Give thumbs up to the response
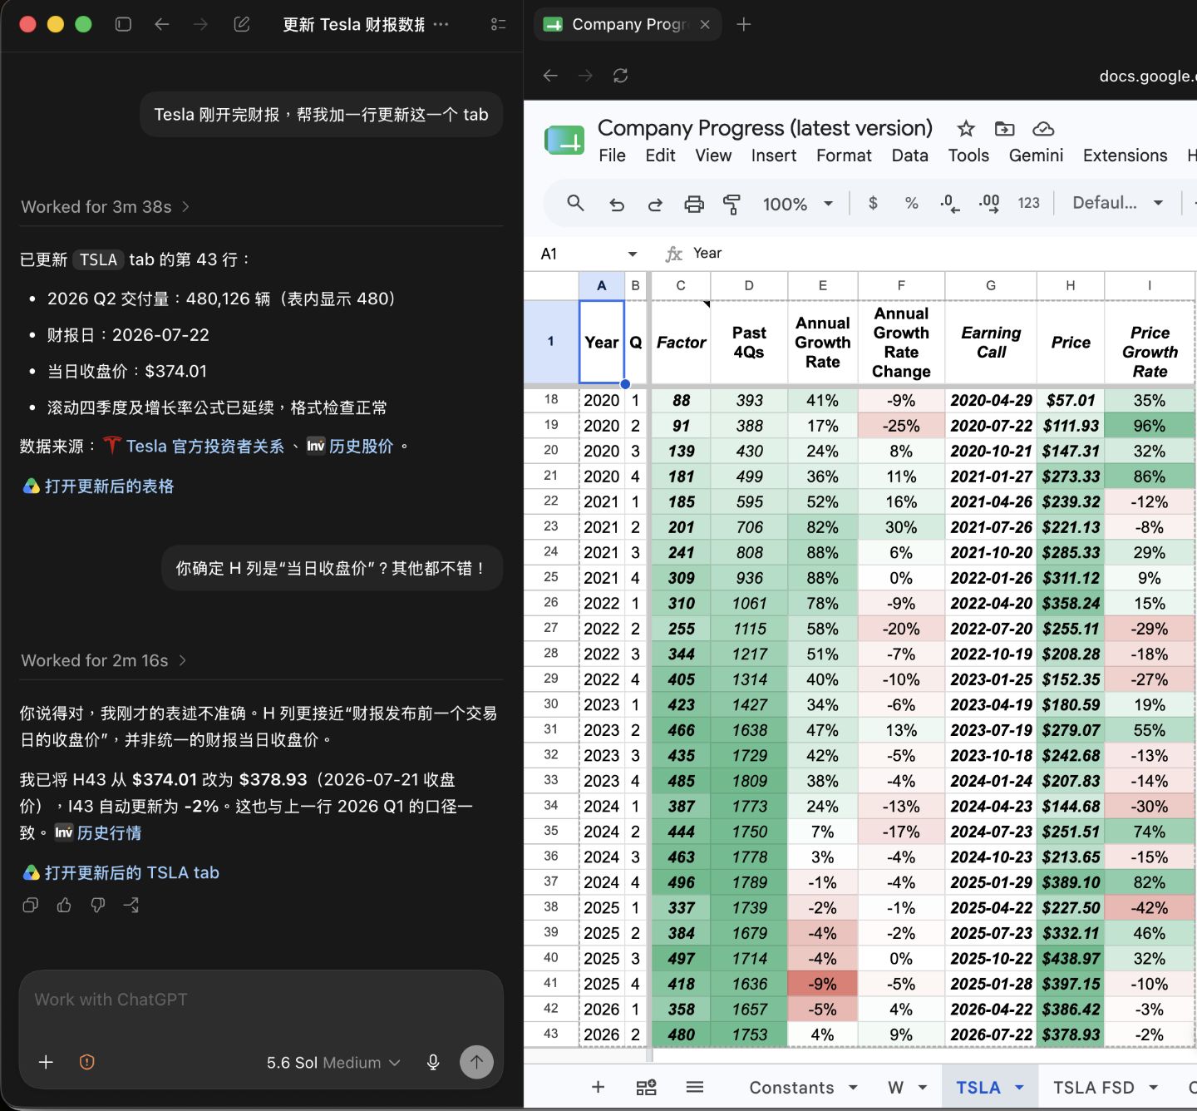1197x1111 pixels. point(64,905)
